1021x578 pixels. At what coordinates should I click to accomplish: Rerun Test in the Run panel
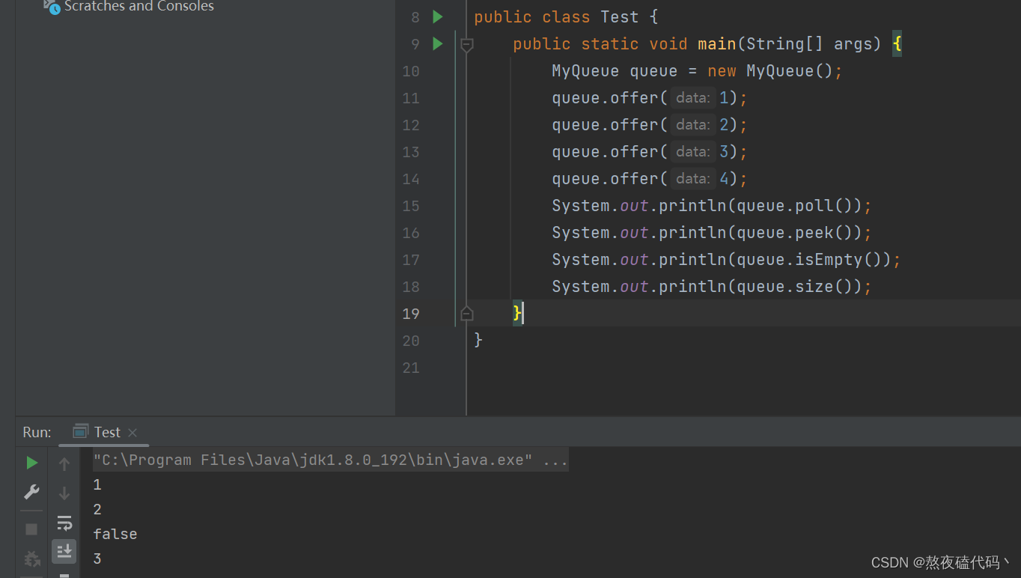31,463
